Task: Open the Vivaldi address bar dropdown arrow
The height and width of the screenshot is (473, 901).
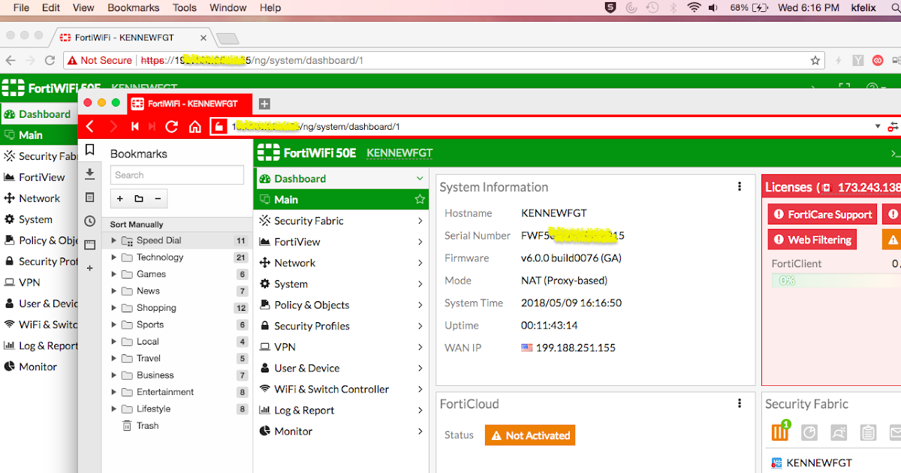Action: [x=878, y=127]
